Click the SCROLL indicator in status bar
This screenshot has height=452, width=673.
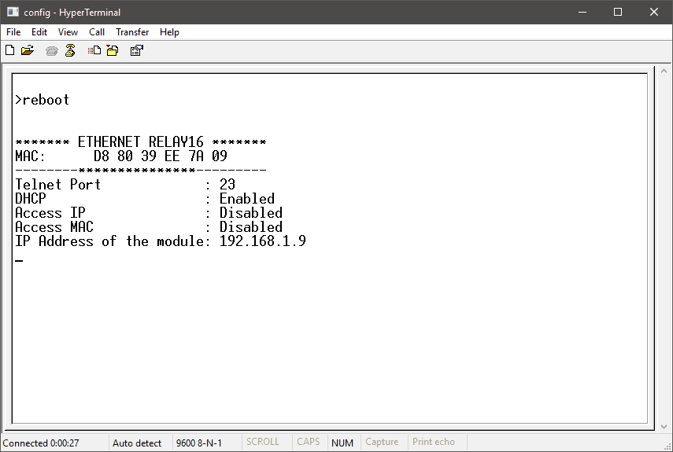[x=263, y=443]
